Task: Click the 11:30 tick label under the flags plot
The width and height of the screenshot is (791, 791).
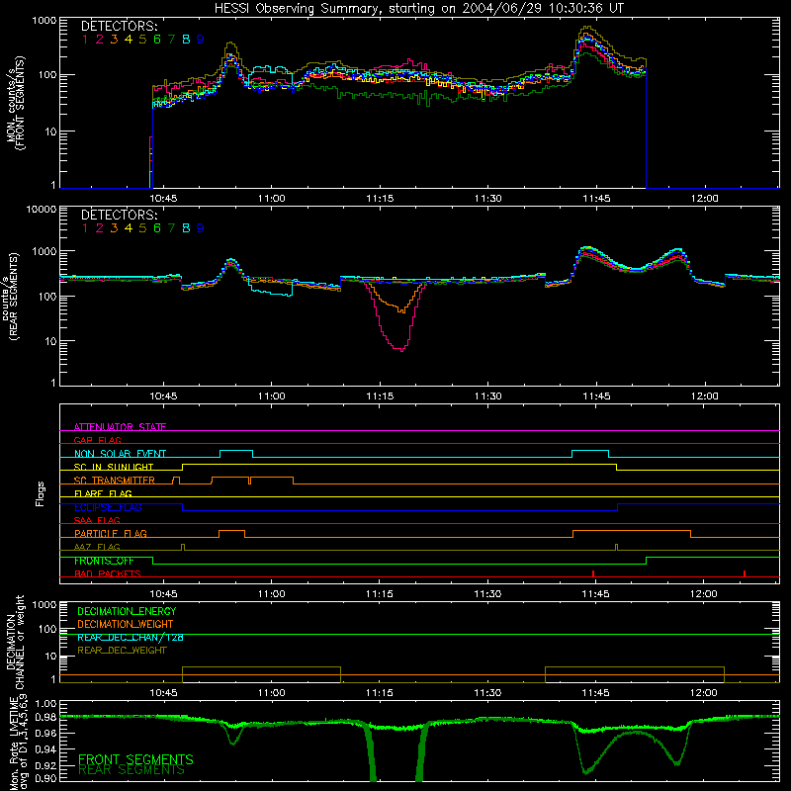Action: tap(487, 594)
